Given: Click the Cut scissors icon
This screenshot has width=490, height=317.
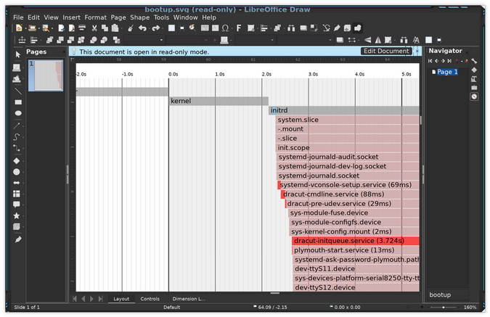Looking at the screenshot, I should (x=94, y=28).
